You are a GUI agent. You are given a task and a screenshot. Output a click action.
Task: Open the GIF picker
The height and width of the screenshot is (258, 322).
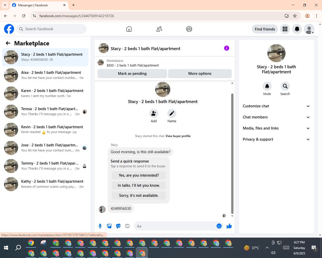tap(127, 226)
